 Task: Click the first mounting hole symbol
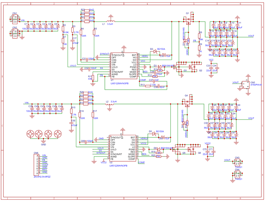coord(30,134)
